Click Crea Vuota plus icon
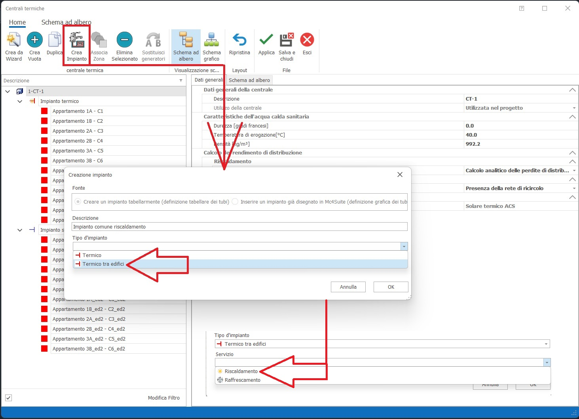 click(x=34, y=40)
